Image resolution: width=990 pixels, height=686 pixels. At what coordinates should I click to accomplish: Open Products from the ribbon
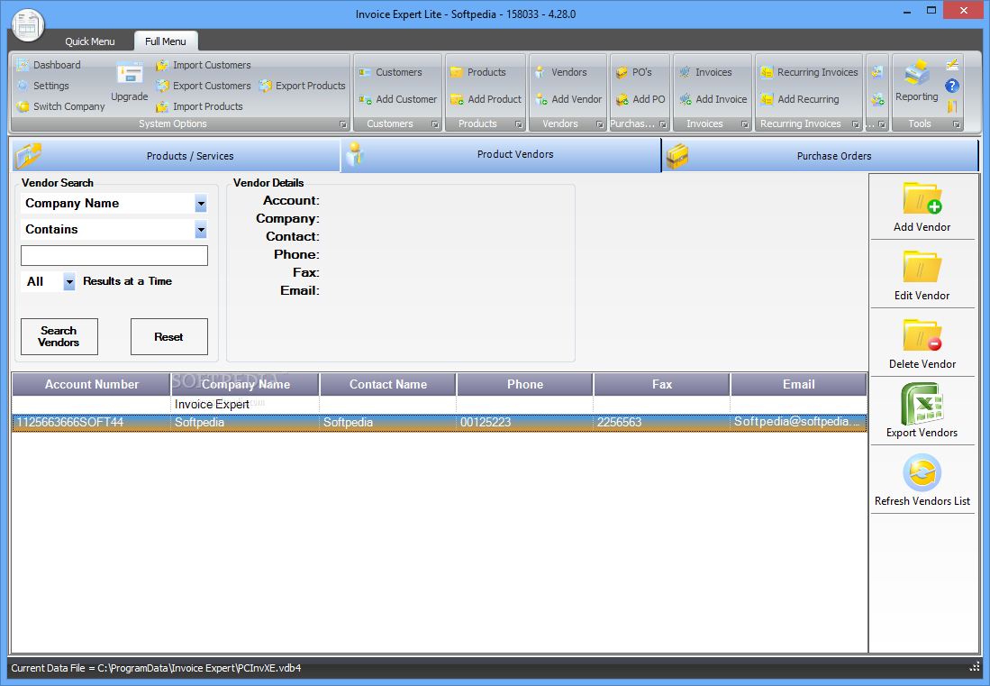click(478, 73)
